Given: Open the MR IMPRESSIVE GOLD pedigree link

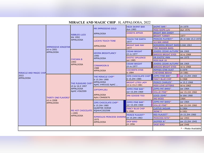Looking at the screenshot, I should point(105,29).
